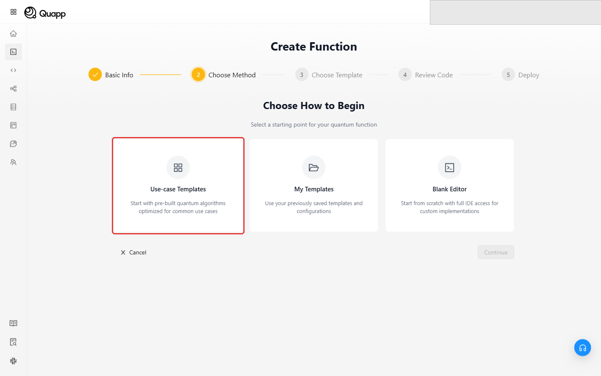601x376 pixels.
Task: Click the 'Start from scratch' description
Action: tap(449, 207)
